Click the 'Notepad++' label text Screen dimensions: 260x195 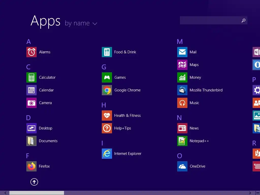[199, 141]
